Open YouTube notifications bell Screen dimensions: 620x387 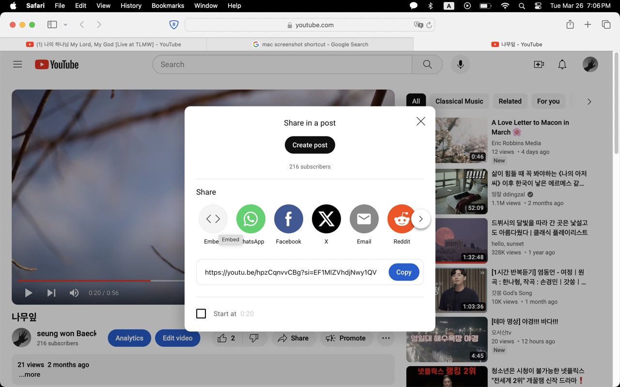click(x=562, y=64)
